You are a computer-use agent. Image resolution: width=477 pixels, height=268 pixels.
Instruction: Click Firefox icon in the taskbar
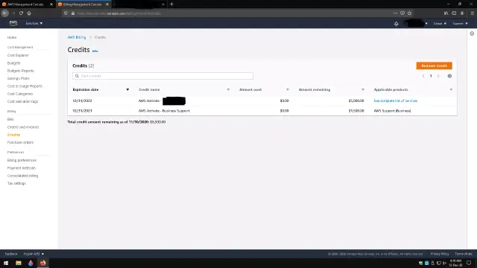coord(43,263)
